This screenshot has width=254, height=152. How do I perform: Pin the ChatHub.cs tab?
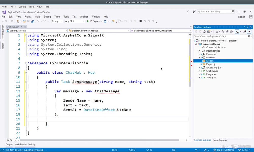[x=22, y=27]
